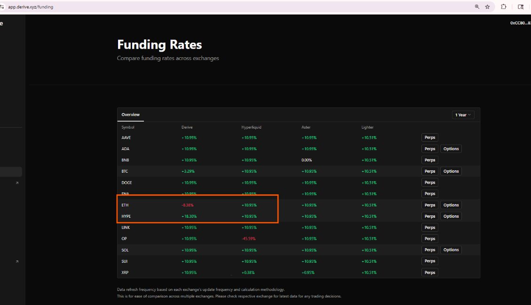Click the media/tab search icon in the browser bar
This screenshot has height=305, width=531.
[521, 7]
